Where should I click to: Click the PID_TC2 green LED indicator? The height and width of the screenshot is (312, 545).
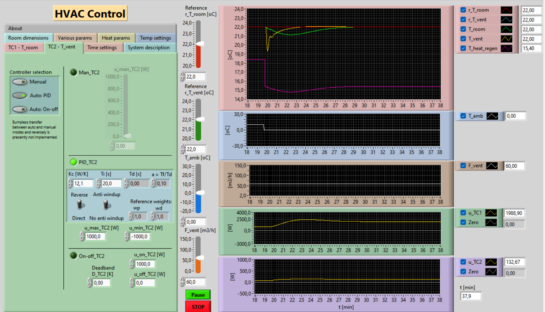coord(74,162)
